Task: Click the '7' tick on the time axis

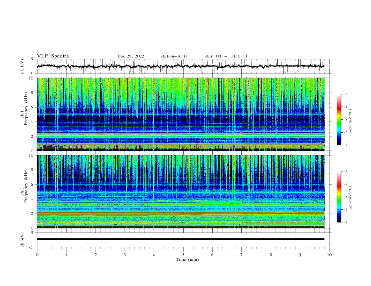Action: [242, 255]
